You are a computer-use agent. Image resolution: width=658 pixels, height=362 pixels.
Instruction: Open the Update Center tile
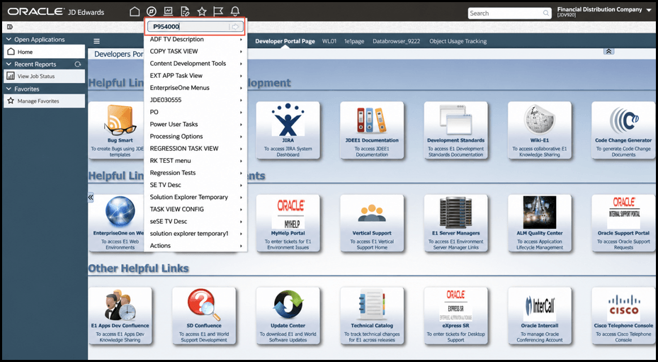tap(288, 316)
